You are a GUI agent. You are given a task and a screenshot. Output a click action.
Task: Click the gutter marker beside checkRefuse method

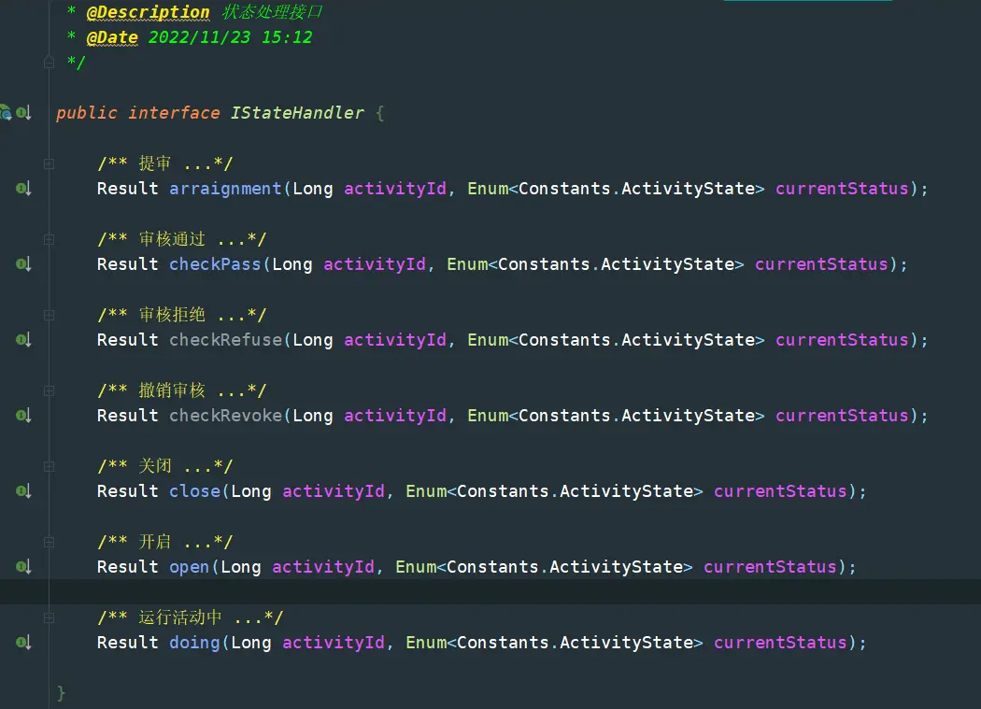(x=23, y=340)
